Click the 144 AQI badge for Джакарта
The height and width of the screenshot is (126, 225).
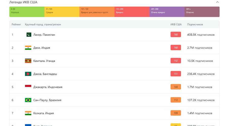(176, 87)
